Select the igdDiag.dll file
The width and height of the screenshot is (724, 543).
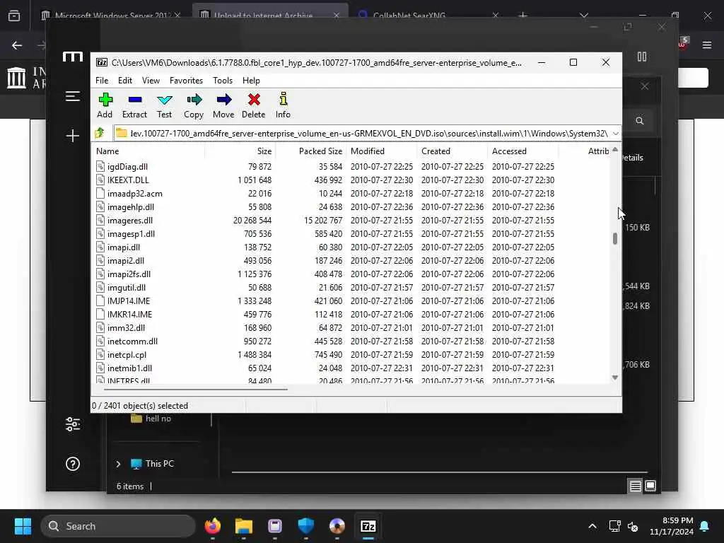127,167
